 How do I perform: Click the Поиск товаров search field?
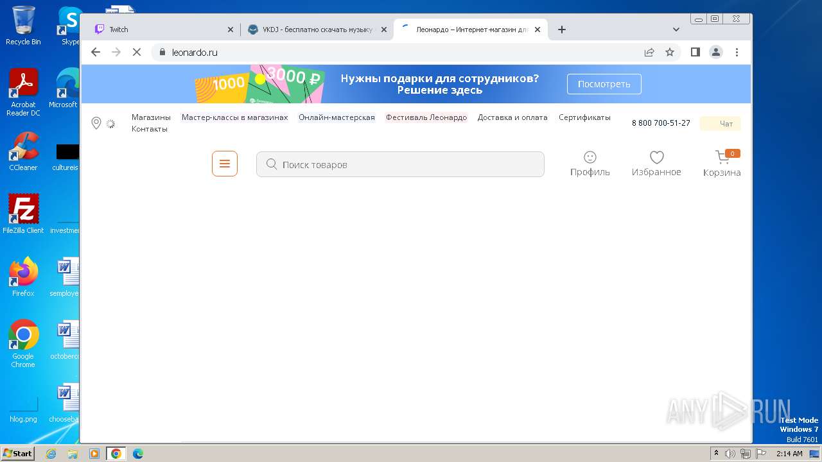pos(400,164)
